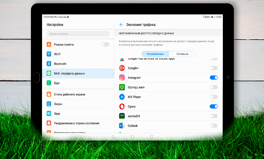Tap the recent apps square button
The image size is (264, 159).
(152, 137)
